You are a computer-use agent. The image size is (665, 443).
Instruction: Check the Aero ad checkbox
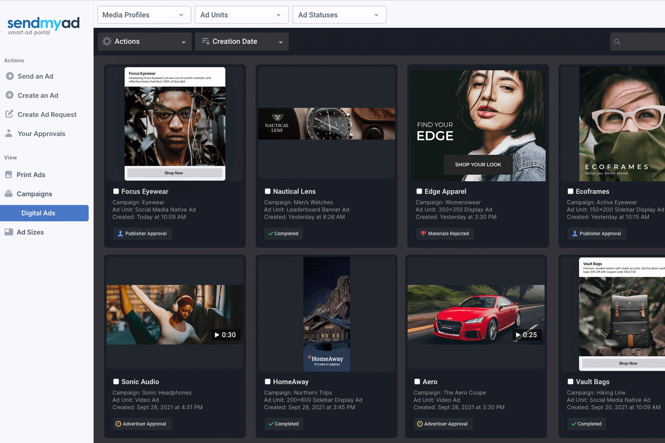(x=417, y=382)
